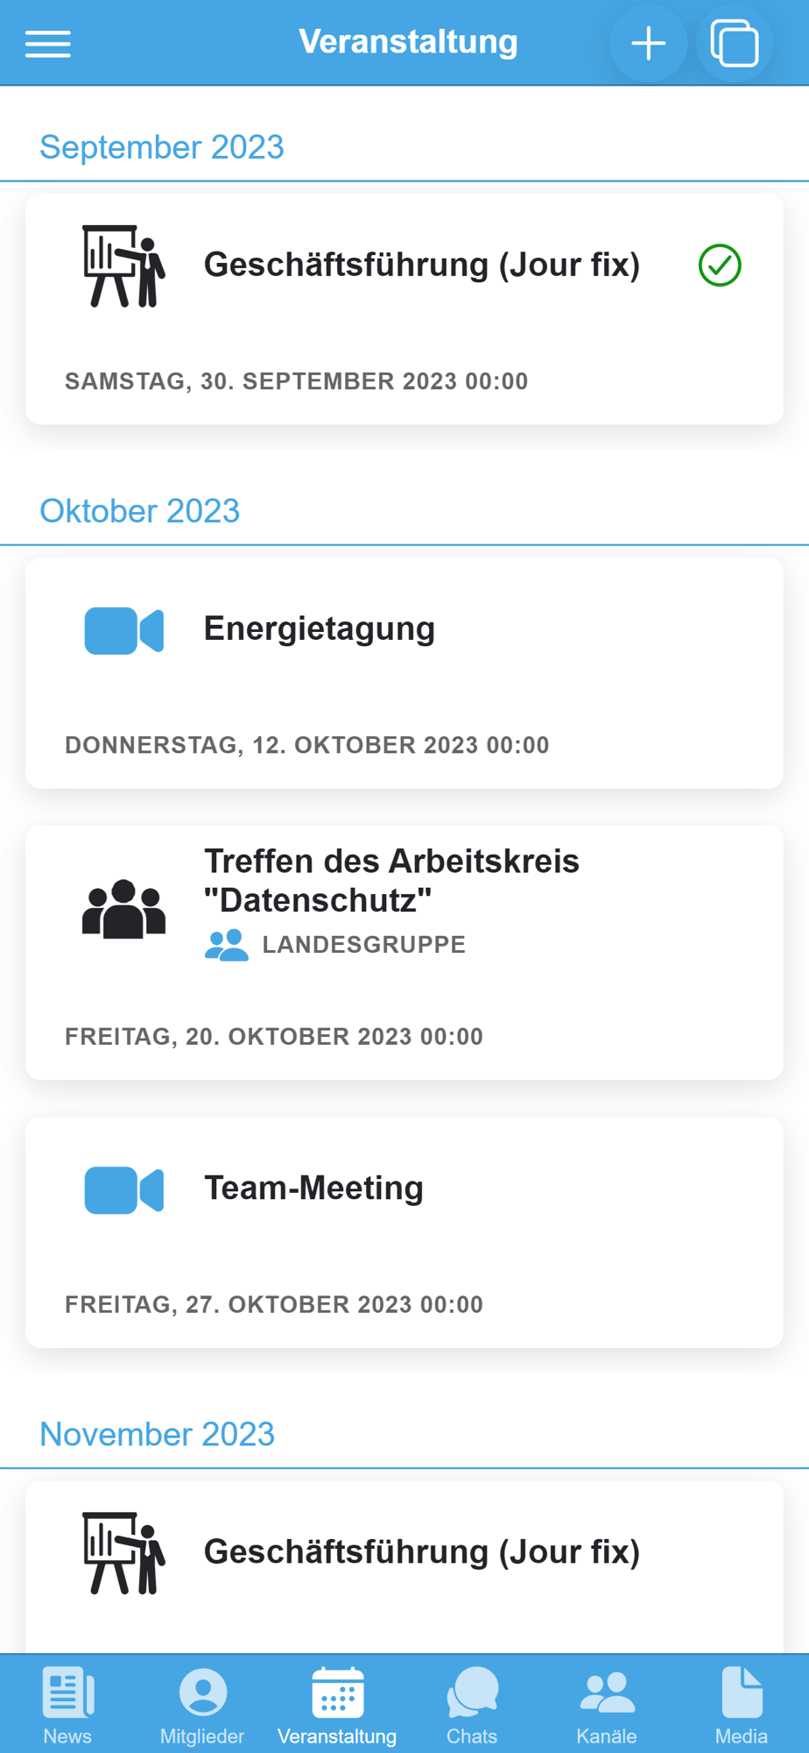Open the hamburger menu

click(x=48, y=43)
